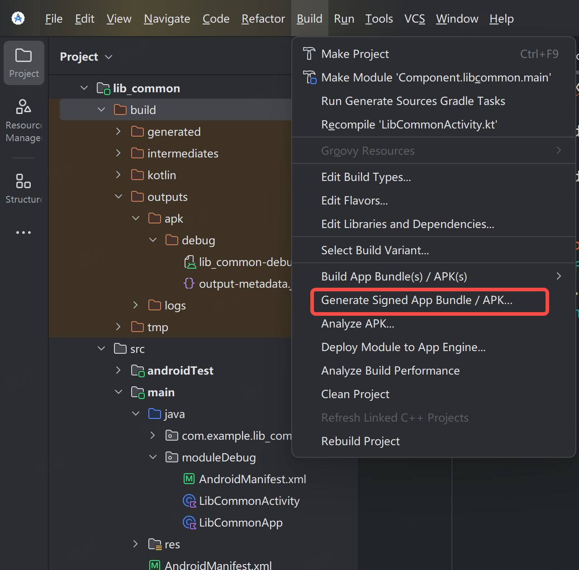The image size is (579, 570).
Task: Click the intermediates folder icon
Action: [138, 153]
